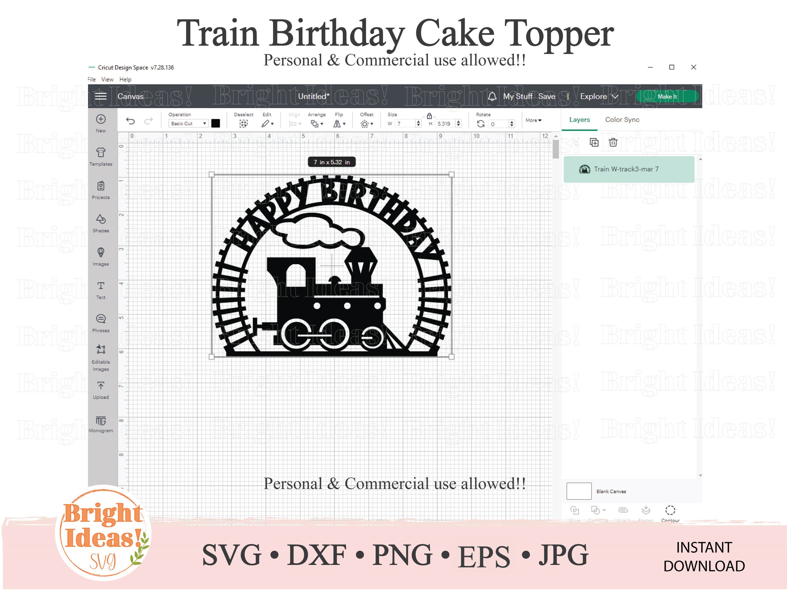Image resolution: width=787 pixels, height=590 pixels.
Task: Delete the selected layer with the trash icon
Action: [613, 142]
